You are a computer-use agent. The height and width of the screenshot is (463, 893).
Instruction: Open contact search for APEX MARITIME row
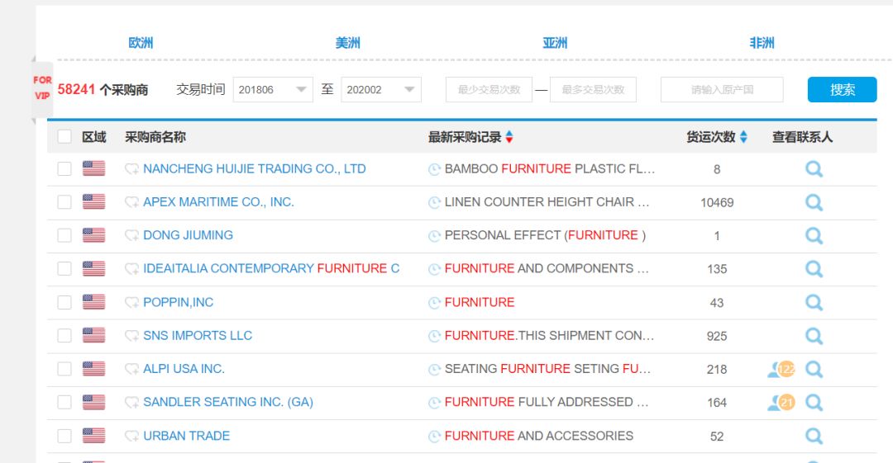click(x=814, y=202)
